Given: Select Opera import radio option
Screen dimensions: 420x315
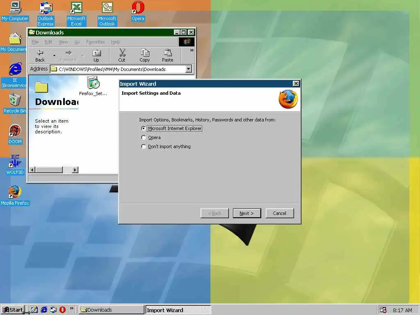Looking at the screenshot, I should (x=151, y=138).
